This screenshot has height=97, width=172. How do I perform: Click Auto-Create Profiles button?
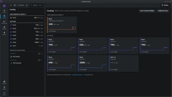(147, 11)
